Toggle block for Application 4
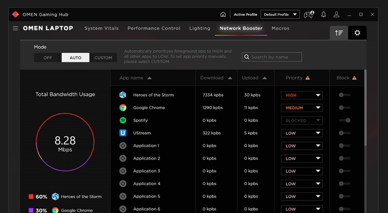The image size is (388, 213). (x=344, y=183)
